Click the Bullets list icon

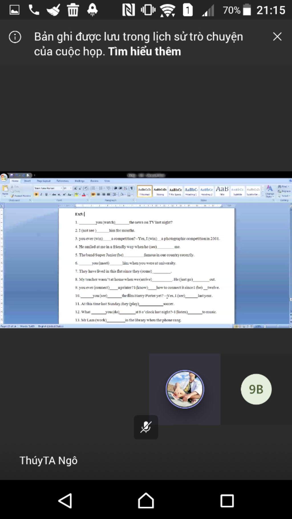coord(93,188)
